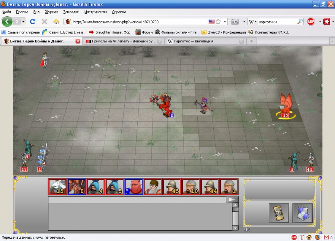The height and width of the screenshot is (241, 335).
Task: Click the purple-haired axe unit on battlefield
Action: (x=203, y=105)
